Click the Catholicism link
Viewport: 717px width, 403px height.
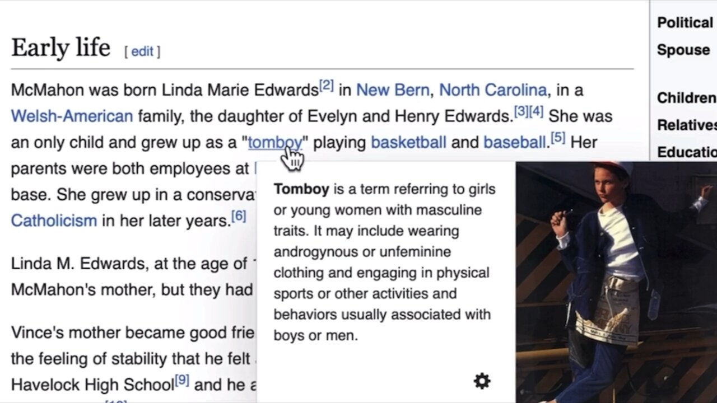pyautogui.click(x=54, y=221)
